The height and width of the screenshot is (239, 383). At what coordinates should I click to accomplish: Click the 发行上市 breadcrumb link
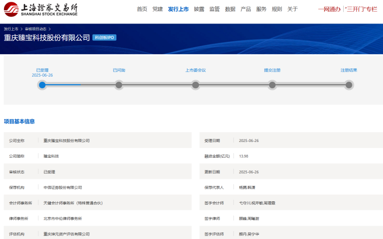[11, 29]
